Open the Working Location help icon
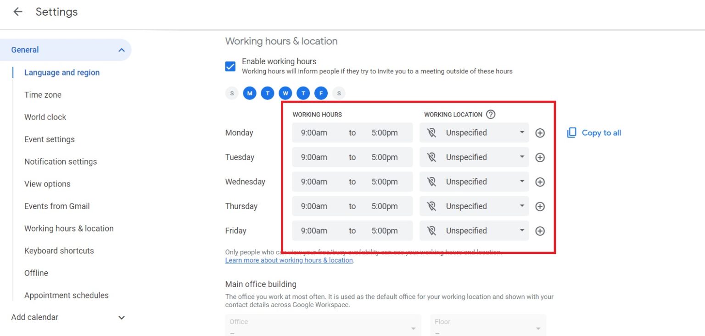Image resolution: width=705 pixels, height=336 pixels. click(491, 115)
